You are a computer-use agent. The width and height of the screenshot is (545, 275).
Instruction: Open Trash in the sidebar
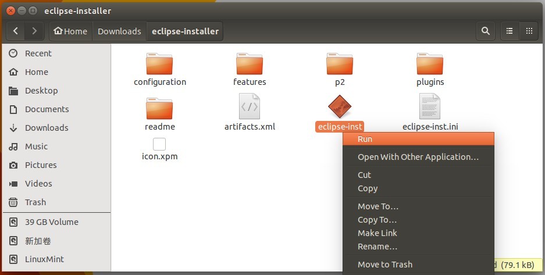point(56,202)
